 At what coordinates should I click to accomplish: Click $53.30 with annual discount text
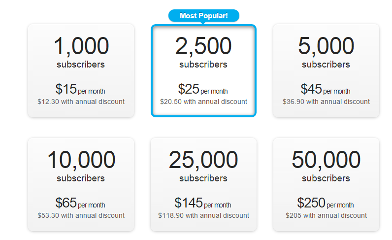coord(81,215)
